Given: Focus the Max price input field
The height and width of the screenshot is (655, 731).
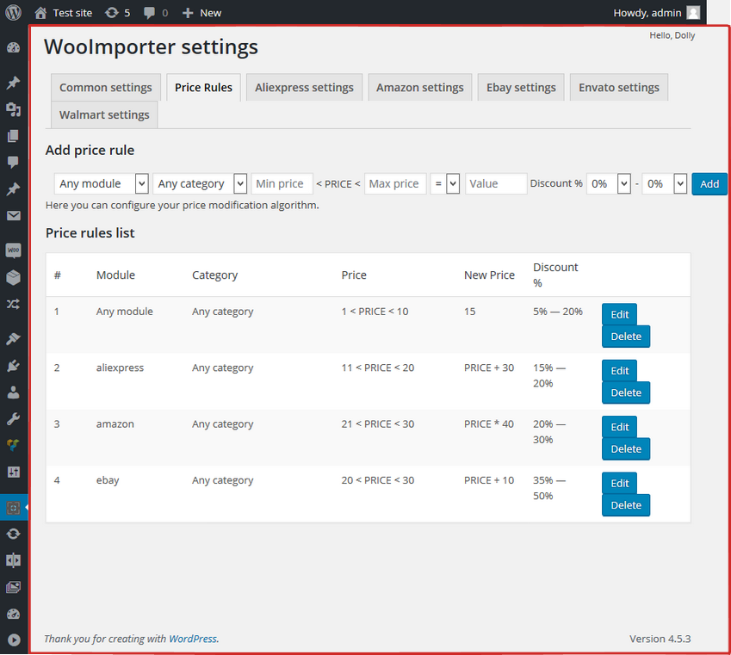Looking at the screenshot, I should point(395,183).
